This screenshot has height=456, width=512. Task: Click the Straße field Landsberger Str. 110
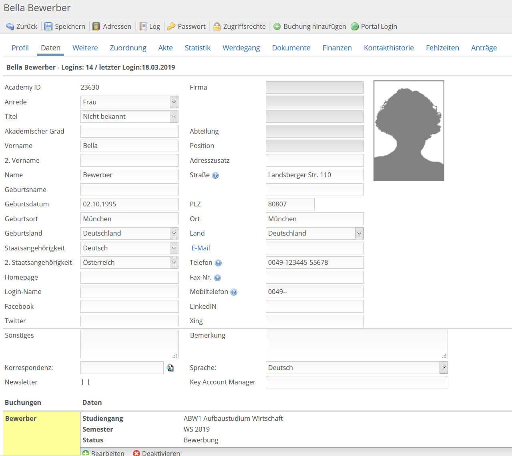[x=315, y=175]
